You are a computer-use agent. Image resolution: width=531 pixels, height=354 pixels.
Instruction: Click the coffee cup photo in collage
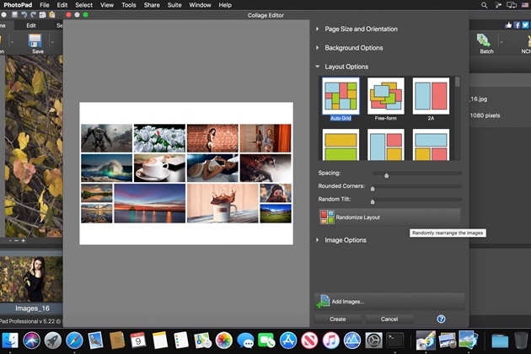158,167
